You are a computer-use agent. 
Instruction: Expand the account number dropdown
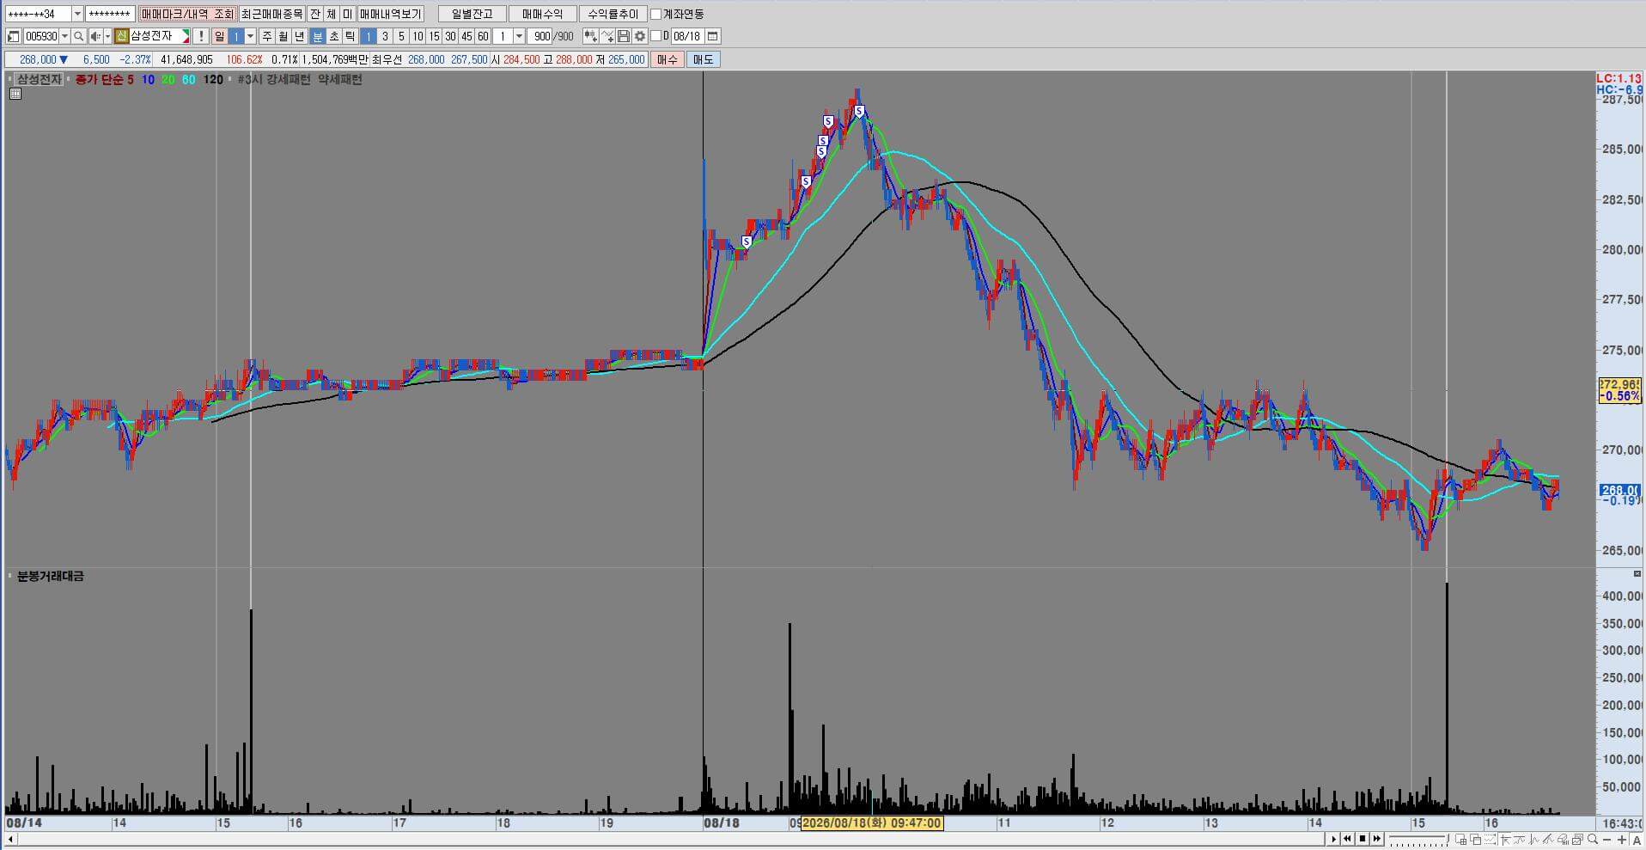(77, 14)
